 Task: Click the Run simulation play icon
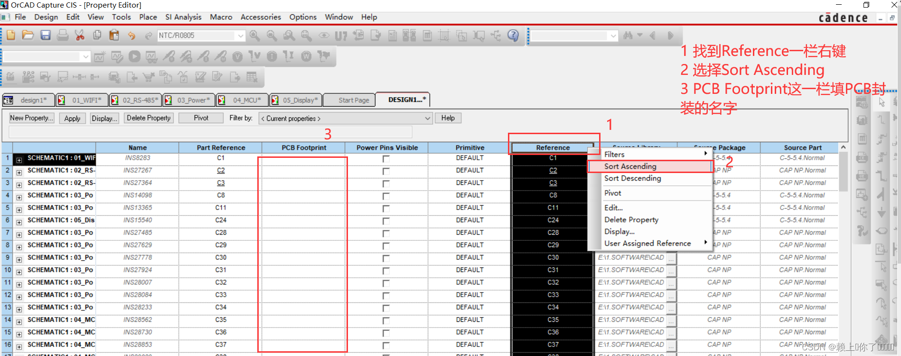134,57
